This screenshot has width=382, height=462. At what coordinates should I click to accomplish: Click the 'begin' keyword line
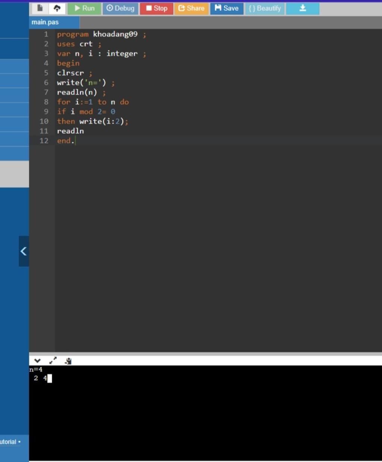[x=68, y=63]
